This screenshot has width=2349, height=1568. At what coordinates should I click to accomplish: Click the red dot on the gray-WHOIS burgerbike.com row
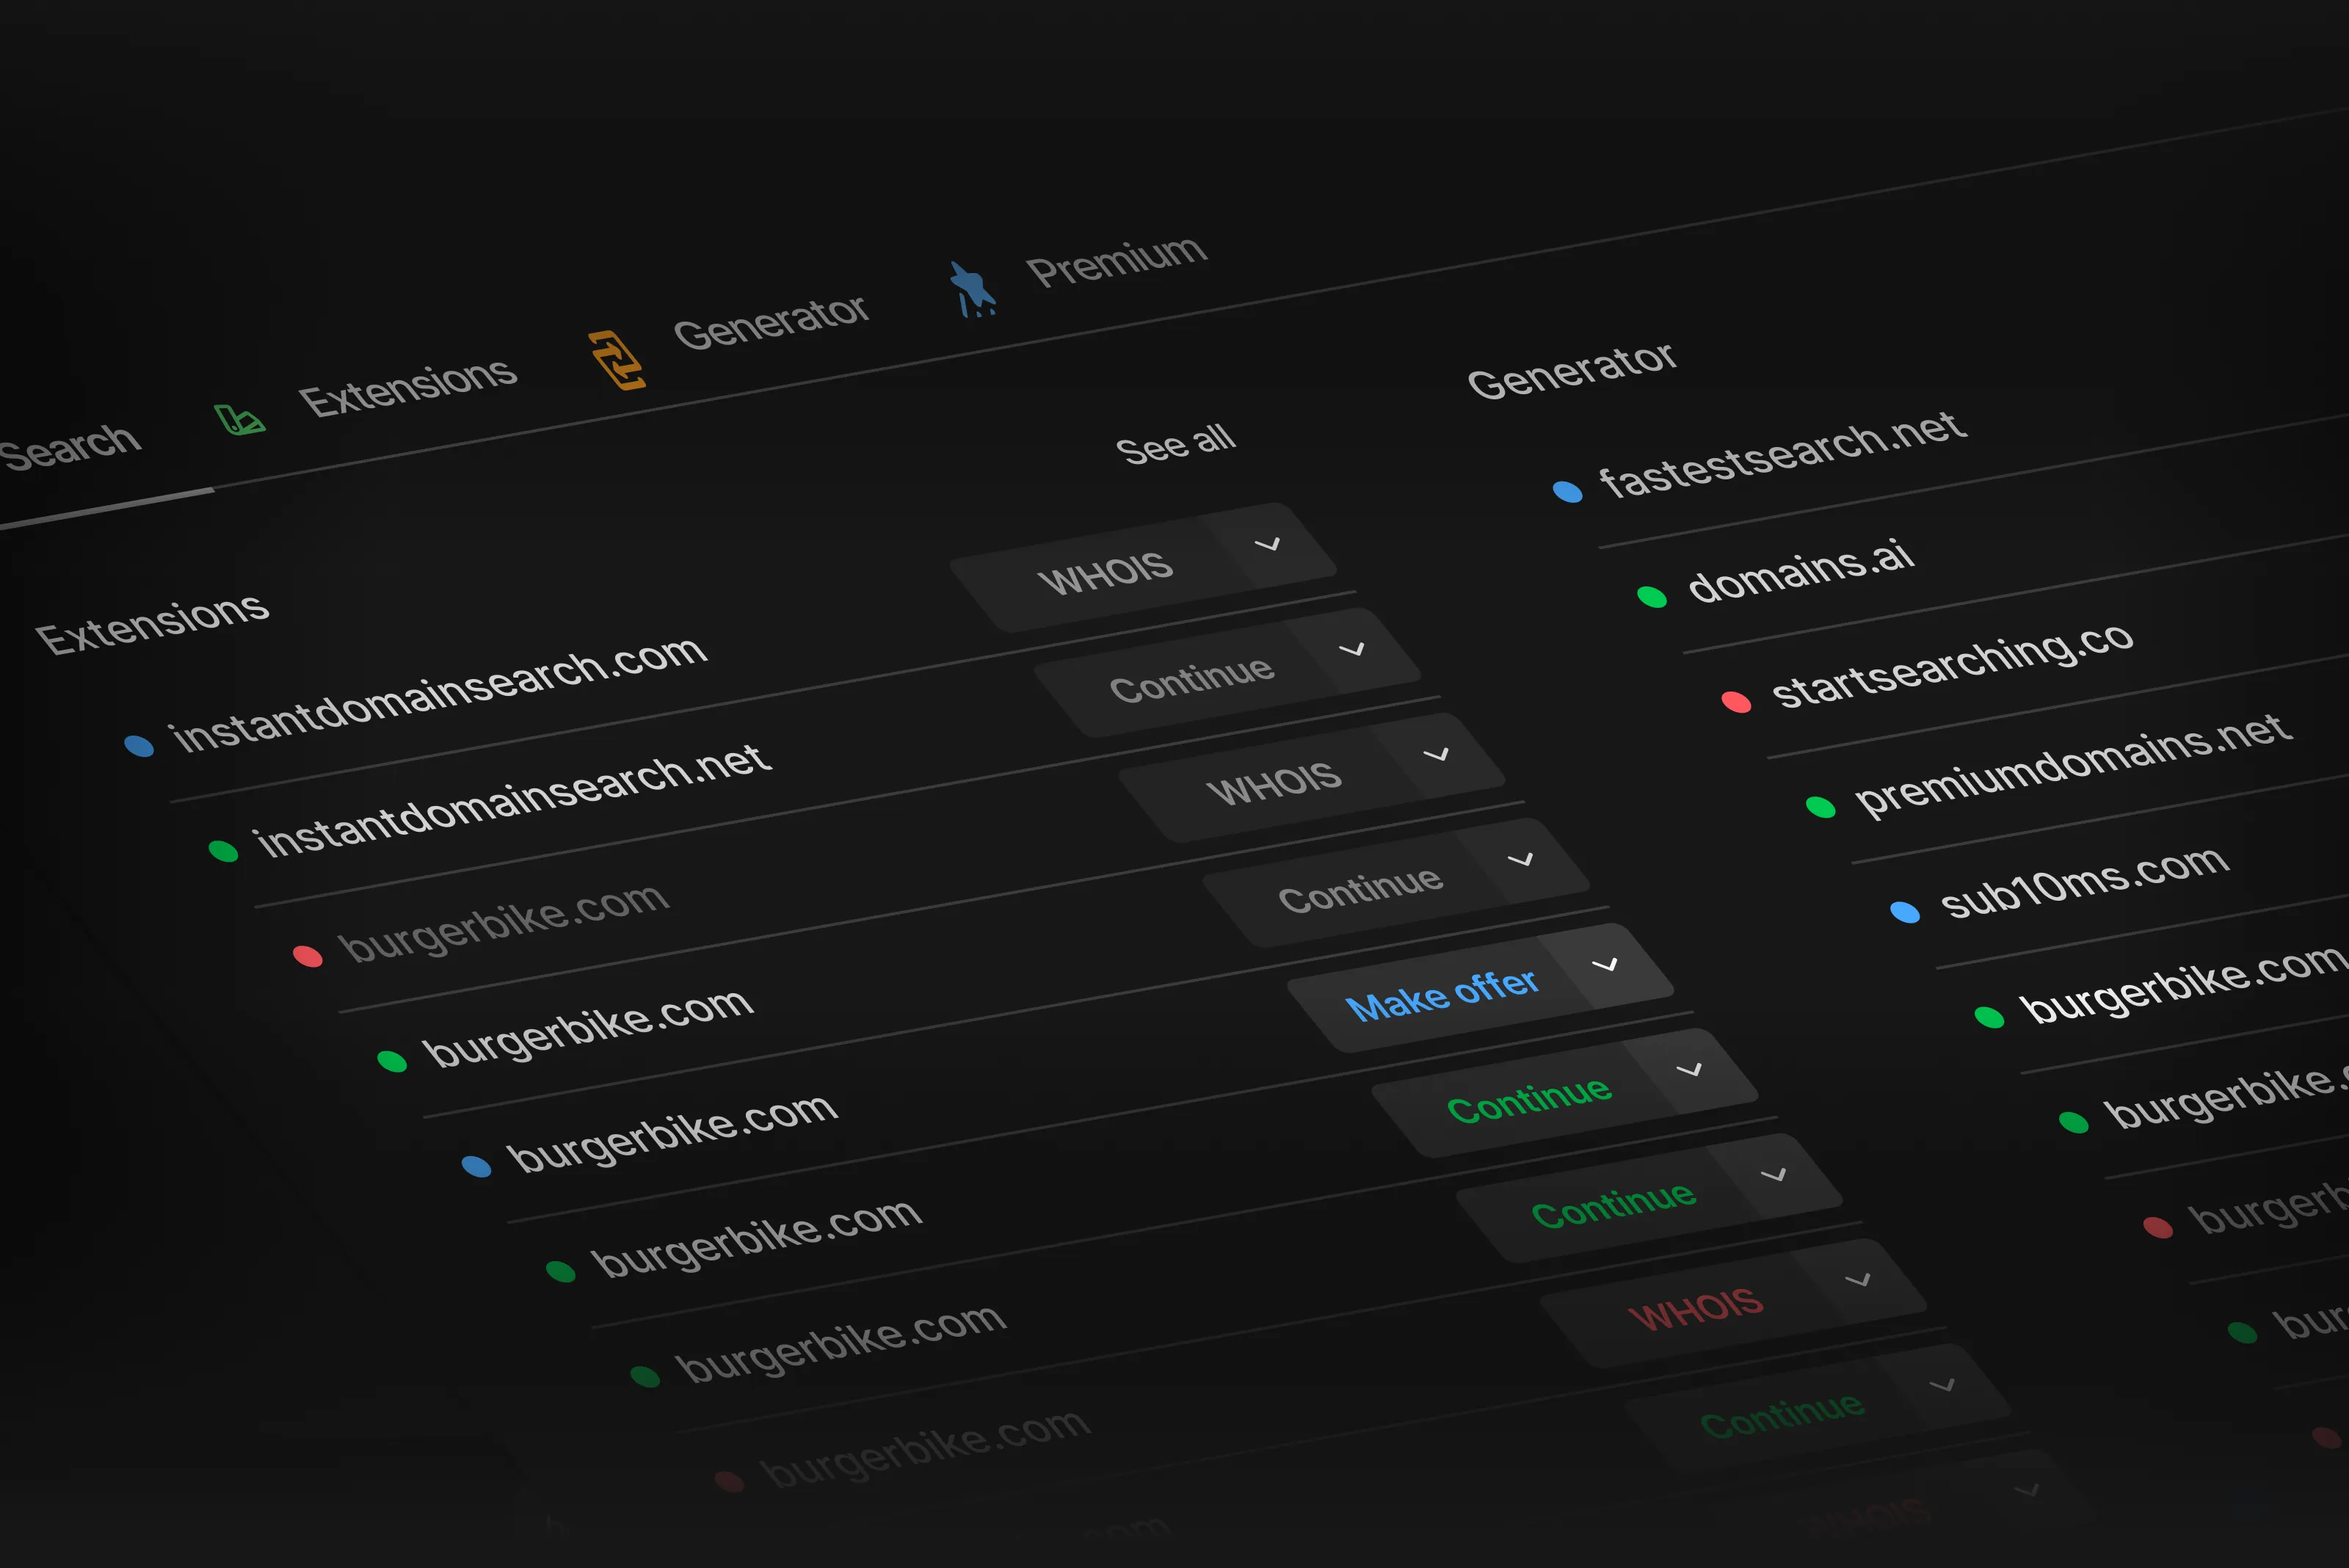pyautogui.click(x=307, y=956)
